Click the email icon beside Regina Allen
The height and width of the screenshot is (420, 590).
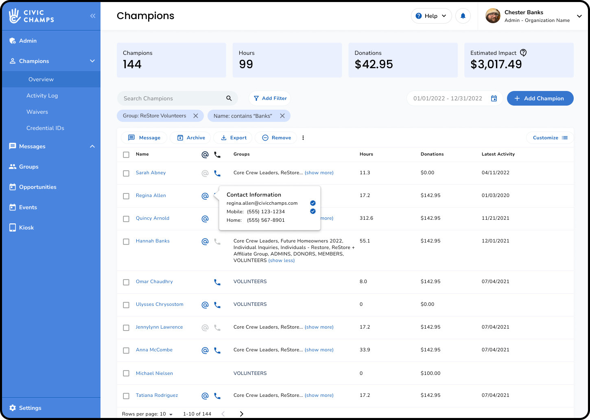pyautogui.click(x=205, y=196)
